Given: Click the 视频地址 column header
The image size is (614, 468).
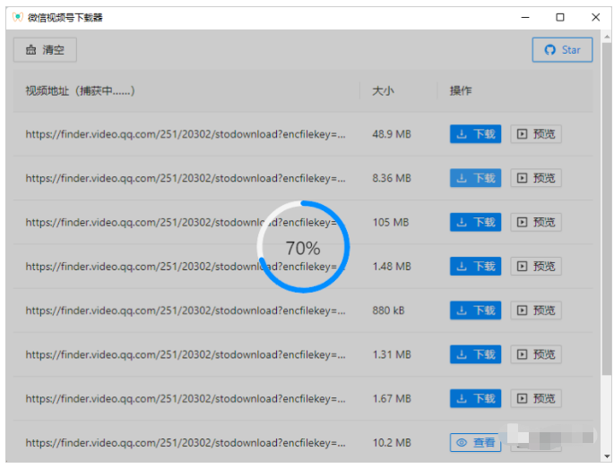Looking at the screenshot, I should click(80, 91).
